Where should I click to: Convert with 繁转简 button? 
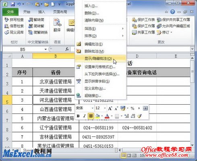coord(36,20)
